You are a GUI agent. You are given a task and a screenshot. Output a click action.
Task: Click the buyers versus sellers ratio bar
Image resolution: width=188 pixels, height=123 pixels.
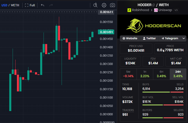[163, 118]
